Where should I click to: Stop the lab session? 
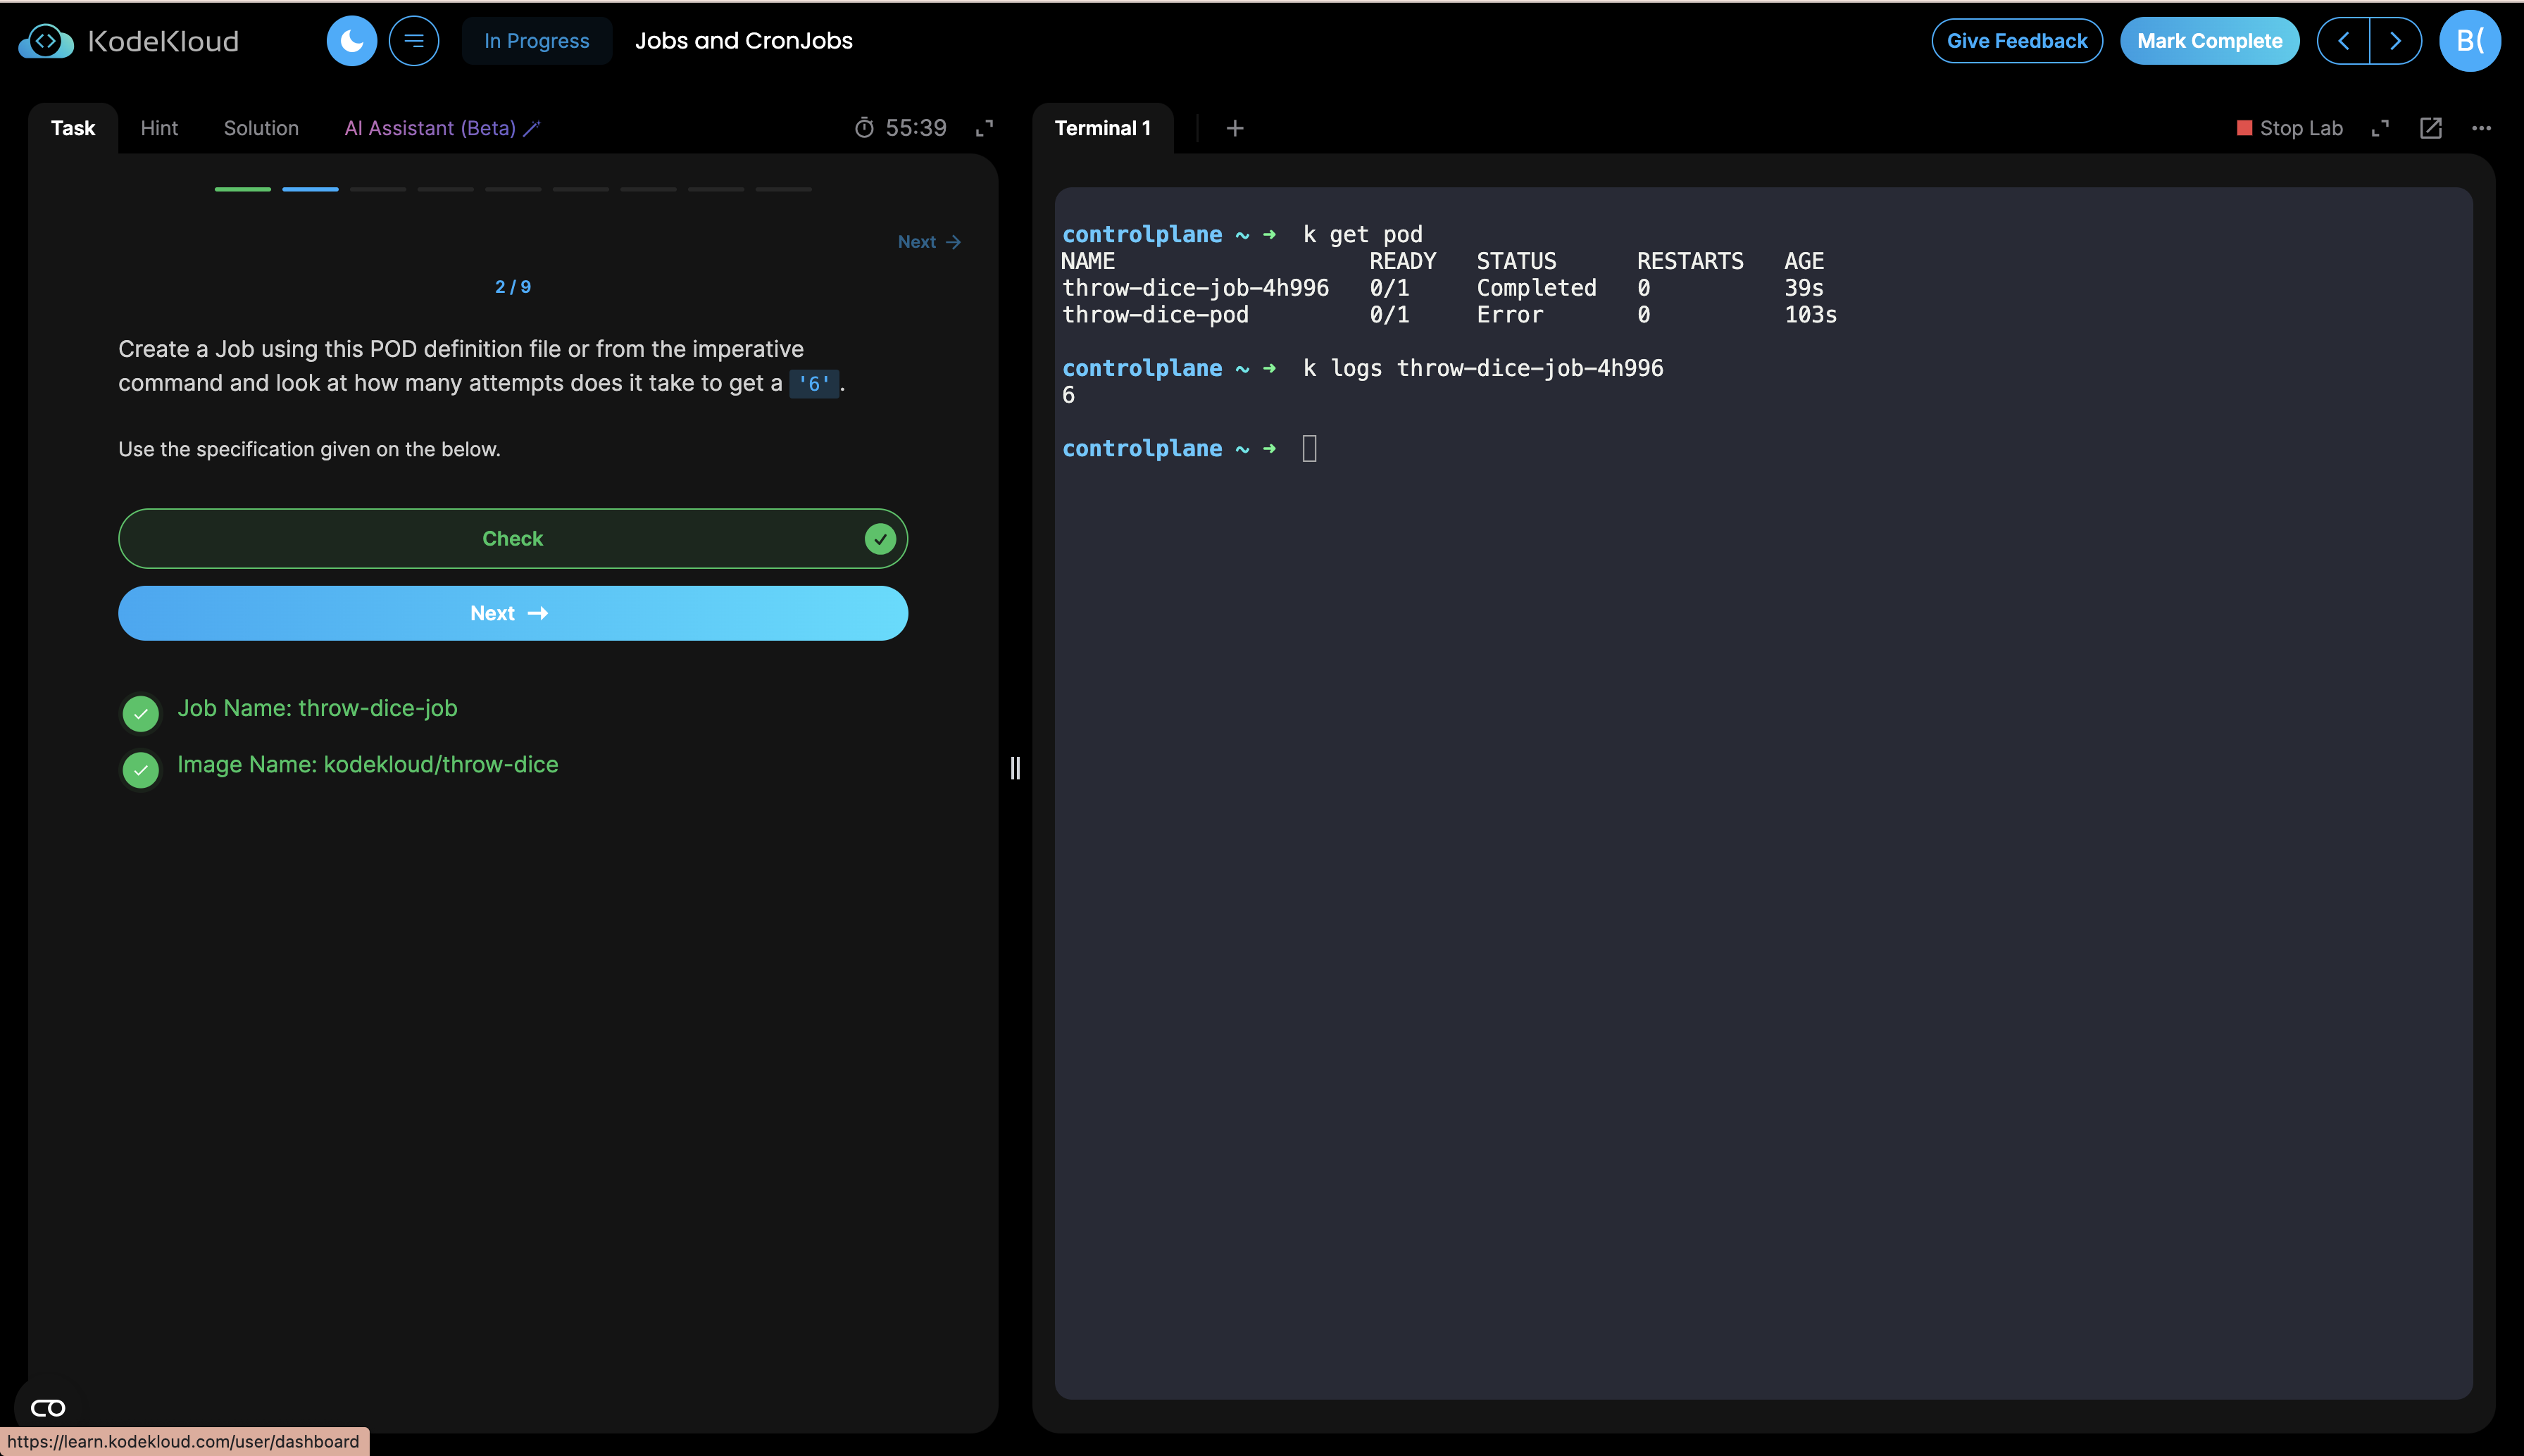[x=2289, y=128]
